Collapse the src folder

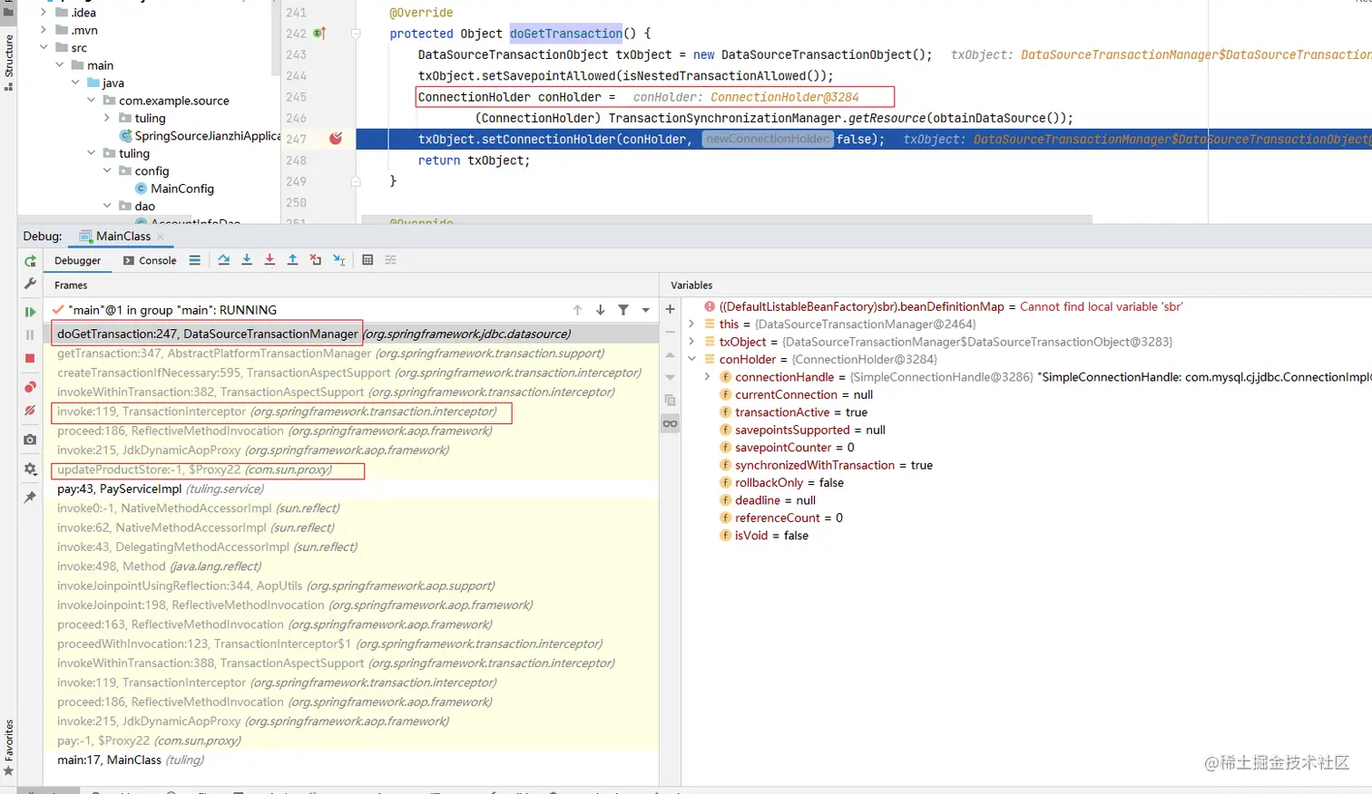click(43, 47)
